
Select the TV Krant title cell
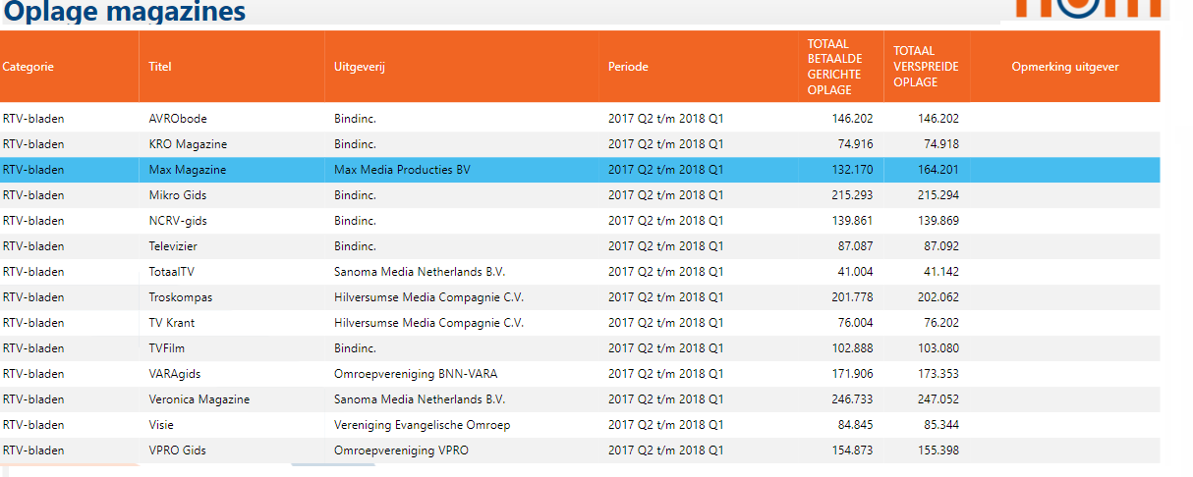click(171, 323)
